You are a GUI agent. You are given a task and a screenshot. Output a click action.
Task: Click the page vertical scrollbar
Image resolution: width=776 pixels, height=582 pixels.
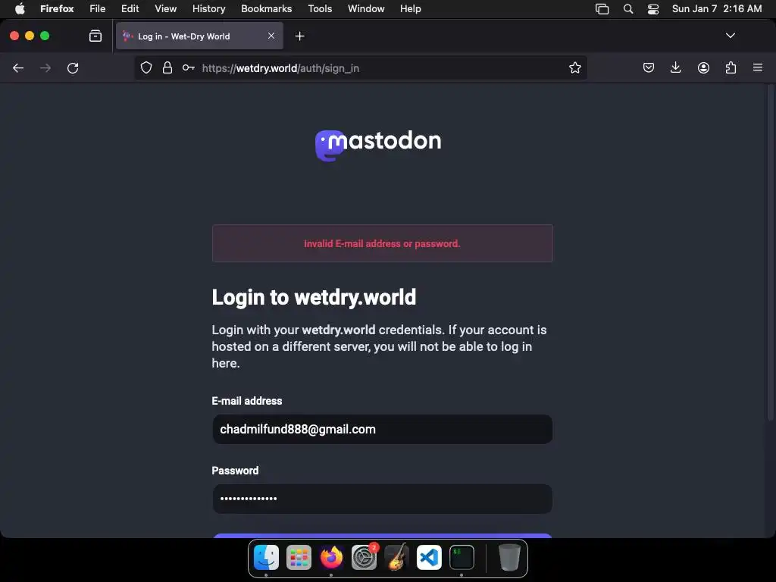point(770,252)
